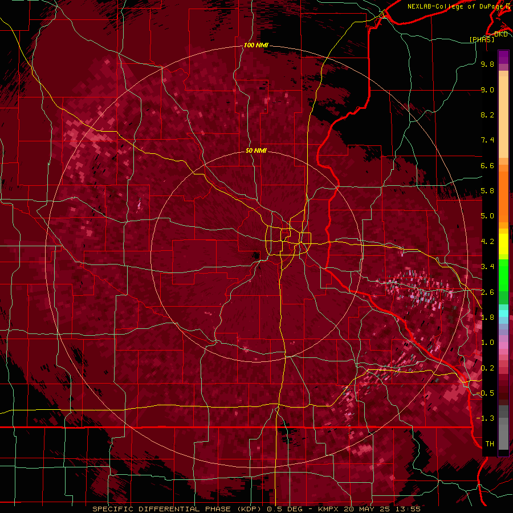Click the 2.6 value on the color scale
Viewport: 513px width, 513px height.
click(x=487, y=292)
